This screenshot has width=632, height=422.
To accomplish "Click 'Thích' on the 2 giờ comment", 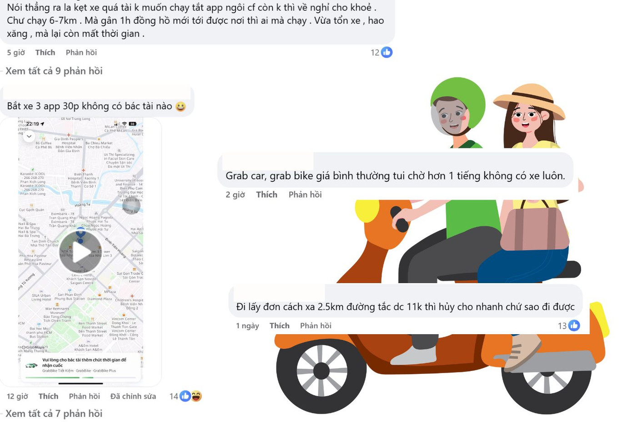I will click(266, 194).
